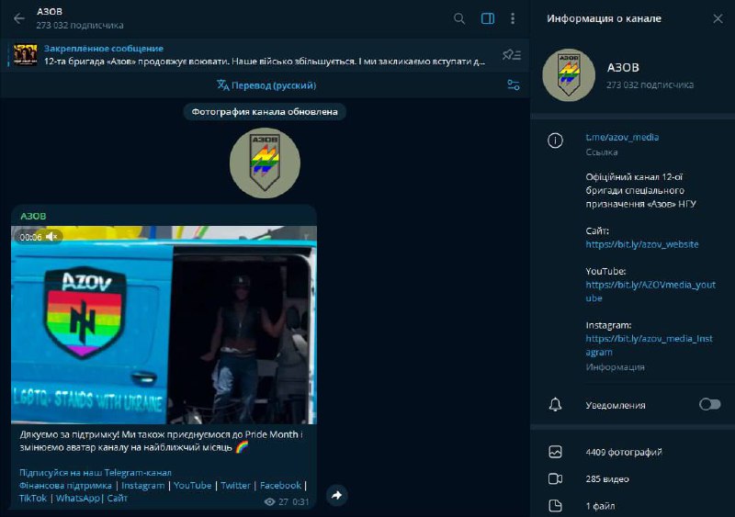Click the info circle icon
735x517 pixels.
coord(556,140)
